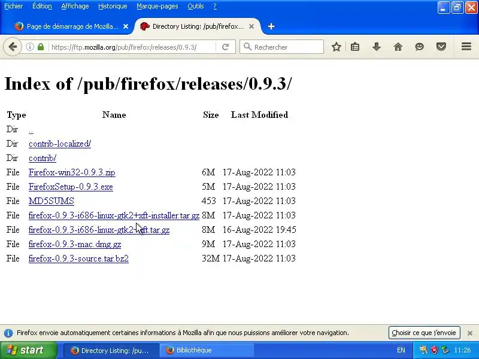The image size is (479, 359).
Task: Open the Fichier menu
Action: [x=13, y=6]
